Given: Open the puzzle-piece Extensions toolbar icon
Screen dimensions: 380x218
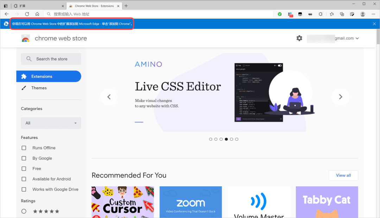Looking at the screenshot, I should click(x=321, y=14).
